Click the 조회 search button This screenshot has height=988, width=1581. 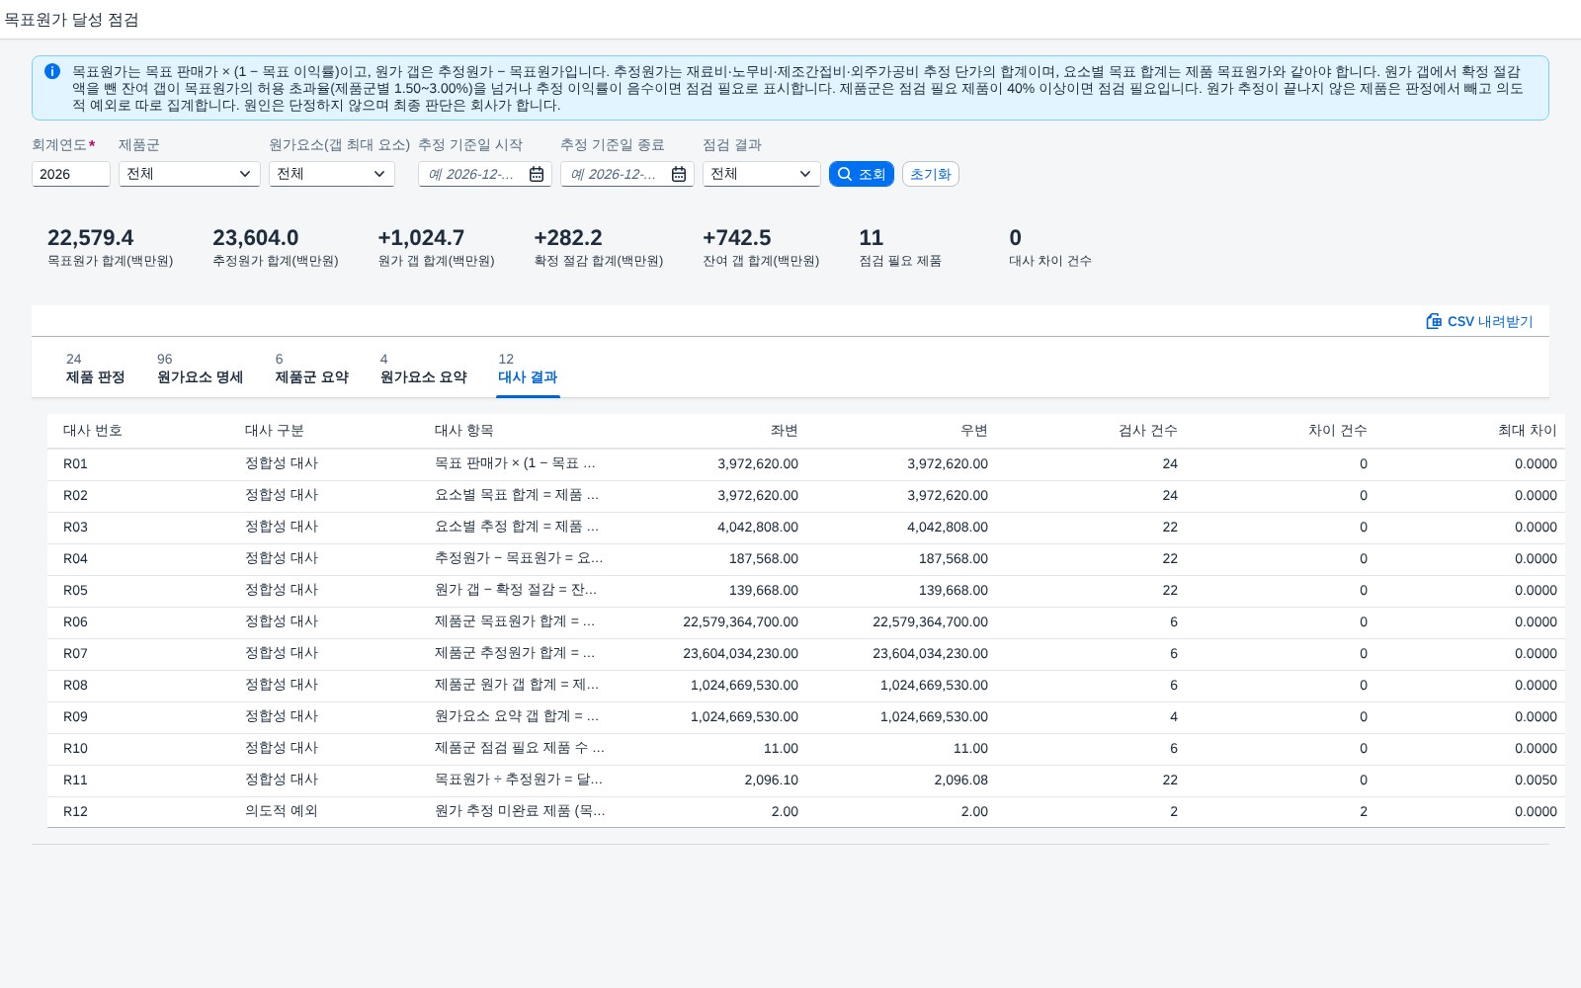coord(862,174)
